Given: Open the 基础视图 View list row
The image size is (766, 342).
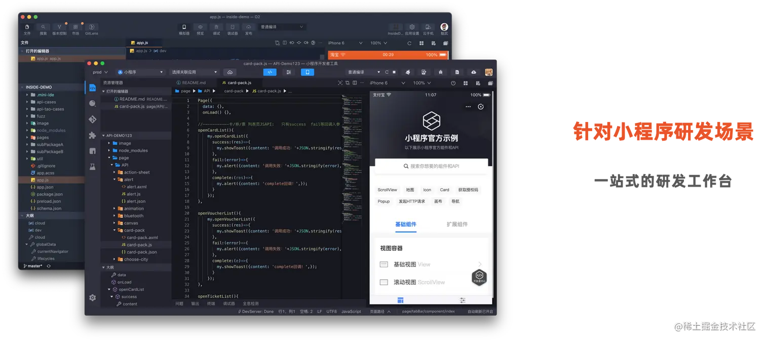Looking at the screenshot, I should pyautogui.click(x=432, y=264).
